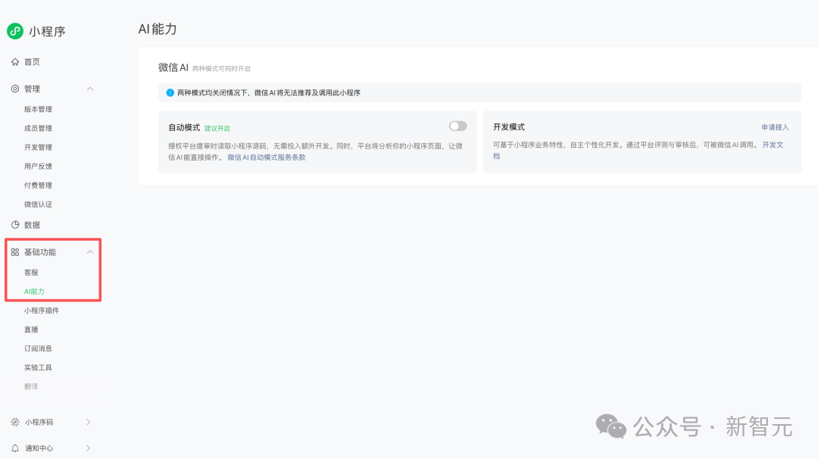Select the AI能力 menu item

click(34, 292)
